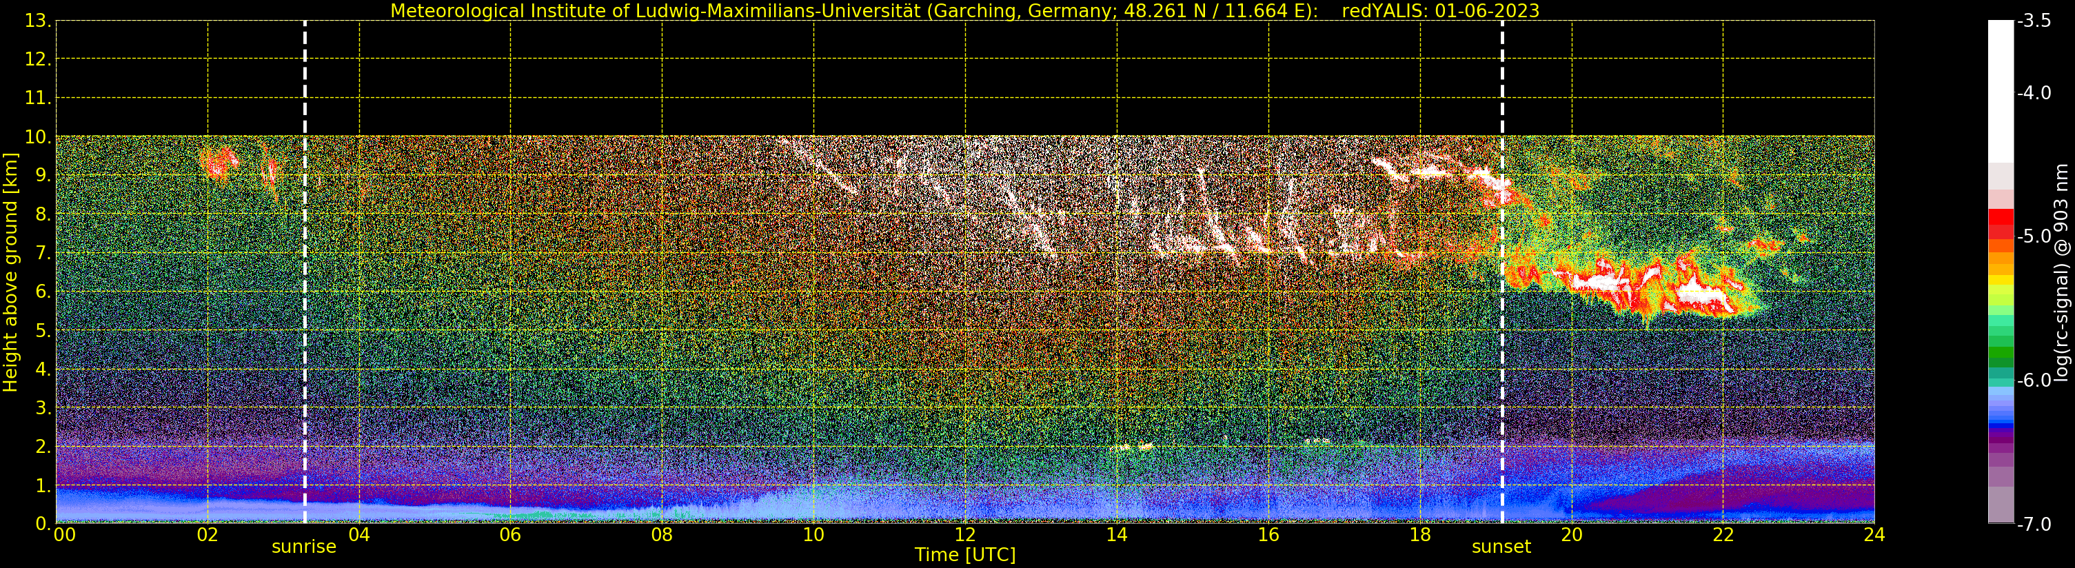Click the white dashed sunset marker line
This screenshot has width=2075, height=568.
tap(1502, 272)
